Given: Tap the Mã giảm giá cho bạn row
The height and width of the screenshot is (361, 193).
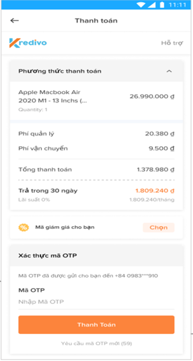Looking at the screenshot, I should click(96, 228).
